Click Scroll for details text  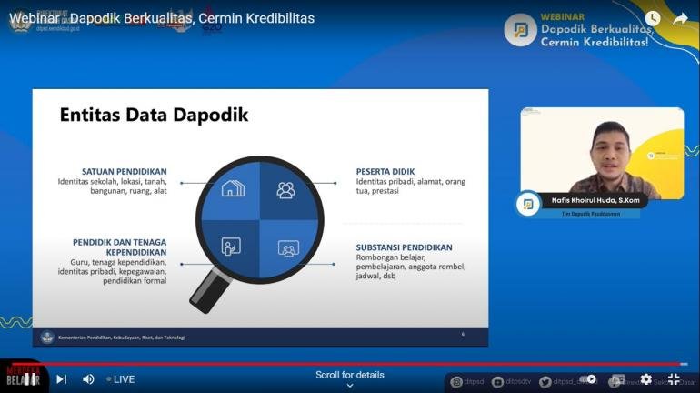(349, 375)
